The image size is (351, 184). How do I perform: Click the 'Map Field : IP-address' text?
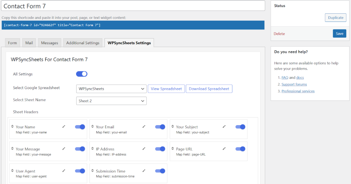coord(111,155)
